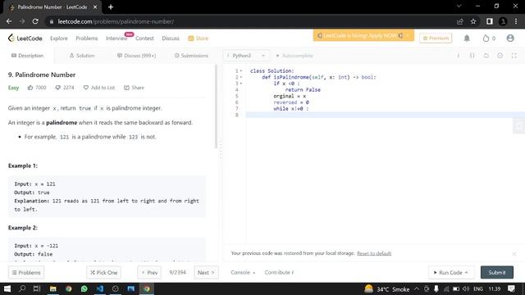Switch to the Description tab
The width and height of the screenshot is (525, 295).
click(27, 56)
